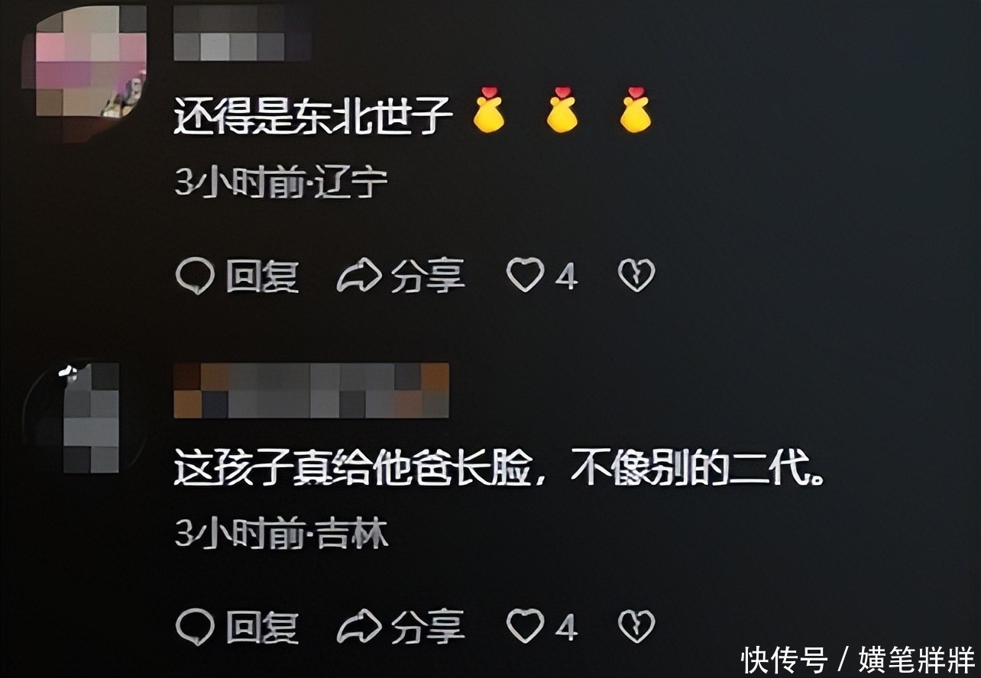Click 回复 text under first comment

click(x=262, y=276)
